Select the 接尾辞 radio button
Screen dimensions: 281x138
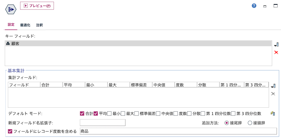(227, 123)
